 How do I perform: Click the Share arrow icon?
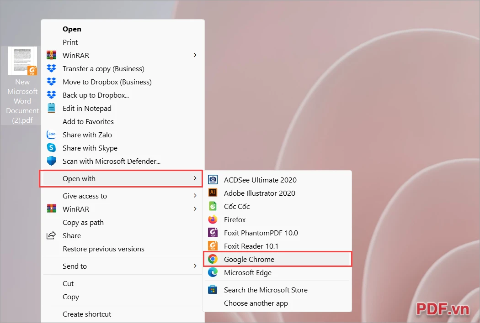tap(51, 235)
